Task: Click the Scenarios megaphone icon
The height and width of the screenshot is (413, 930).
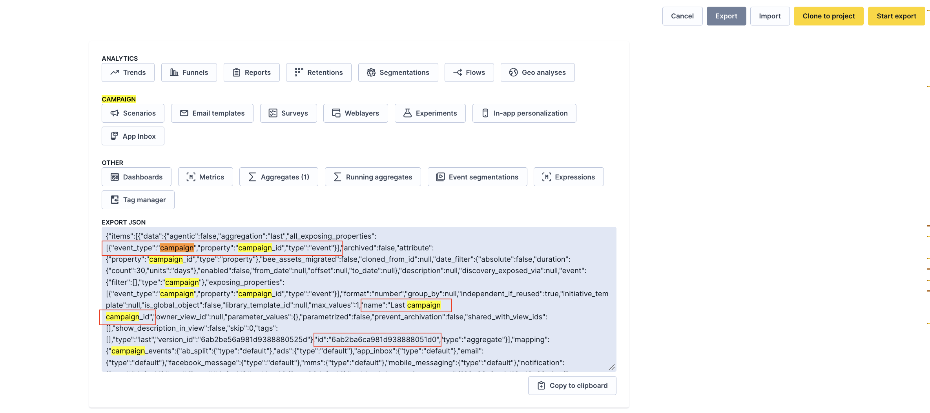Action: point(115,113)
